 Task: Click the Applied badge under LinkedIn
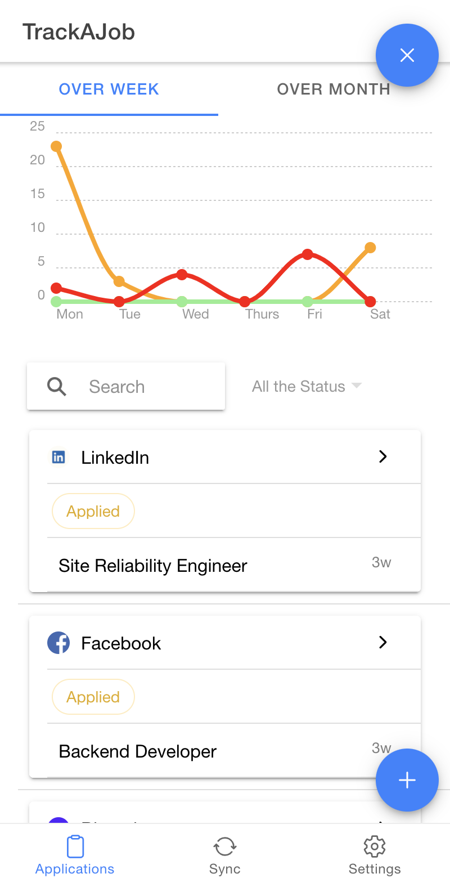(93, 511)
